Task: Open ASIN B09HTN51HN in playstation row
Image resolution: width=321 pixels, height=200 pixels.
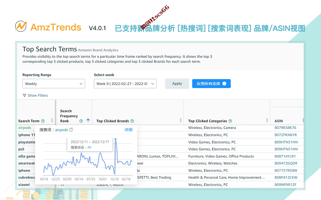Action: point(286,142)
